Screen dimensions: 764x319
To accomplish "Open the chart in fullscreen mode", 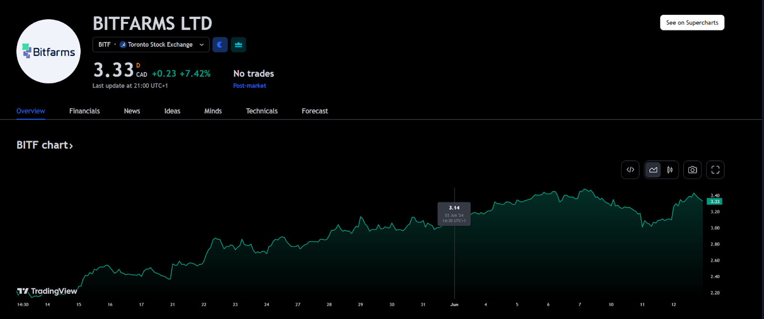I will click(x=715, y=170).
